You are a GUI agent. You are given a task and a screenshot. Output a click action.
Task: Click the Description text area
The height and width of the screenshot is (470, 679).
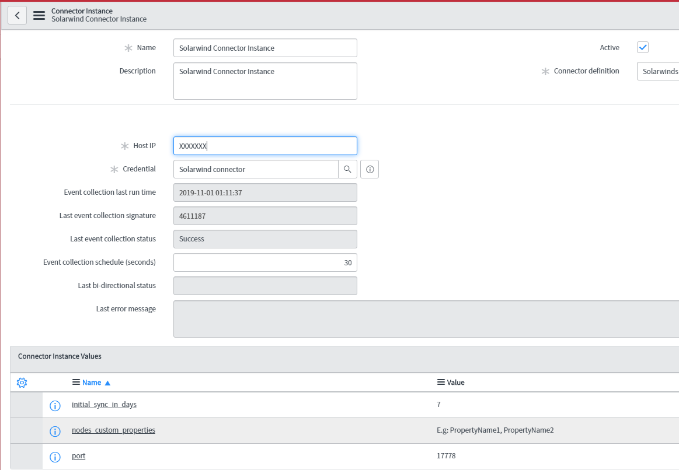(x=265, y=81)
